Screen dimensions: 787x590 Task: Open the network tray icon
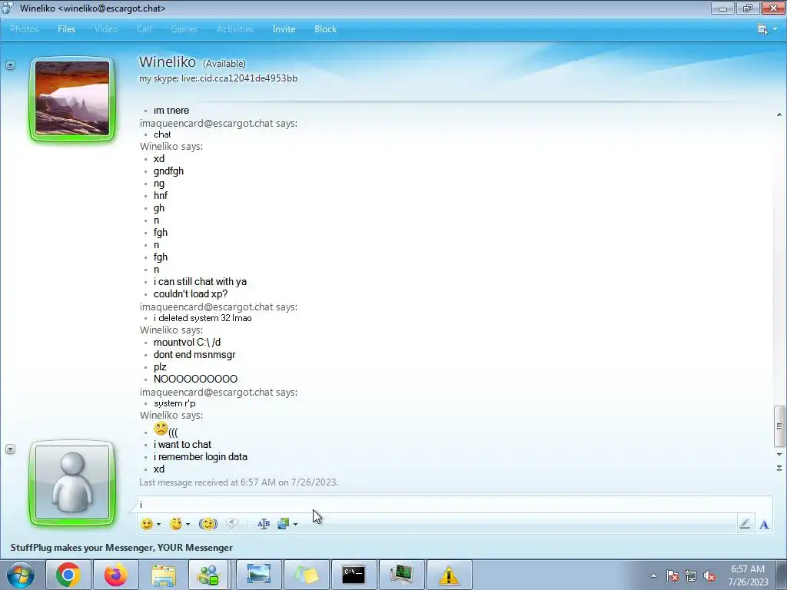[x=691, y=575]
